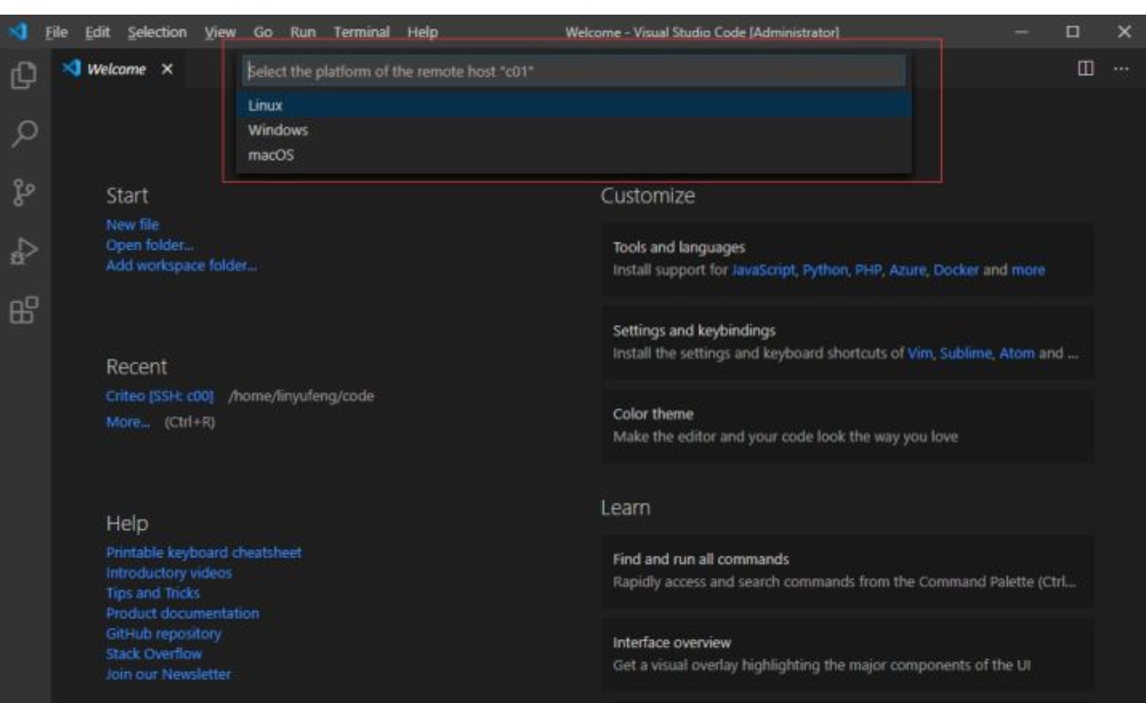Screen dimensions: 1146x703
Task: Open the Terminal menu
Action: (362, 32)
